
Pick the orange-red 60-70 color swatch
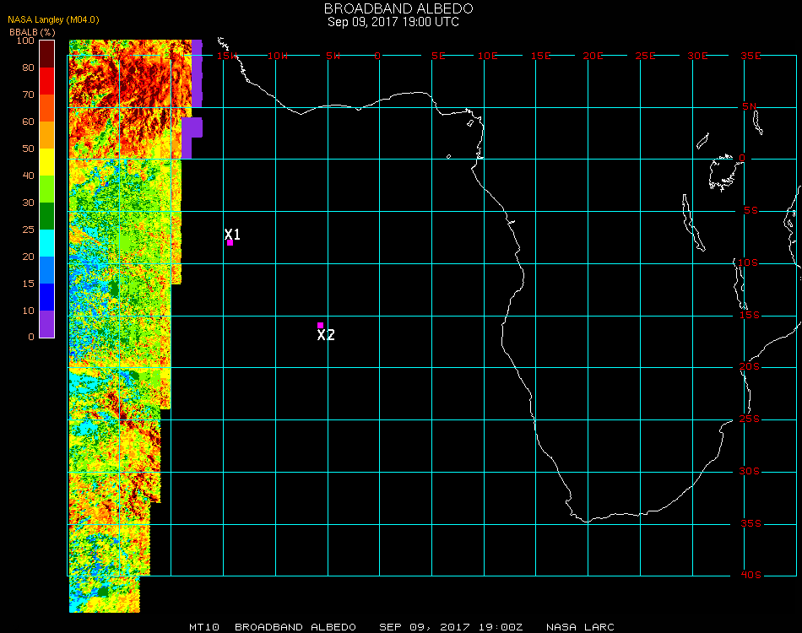(47, 108)
